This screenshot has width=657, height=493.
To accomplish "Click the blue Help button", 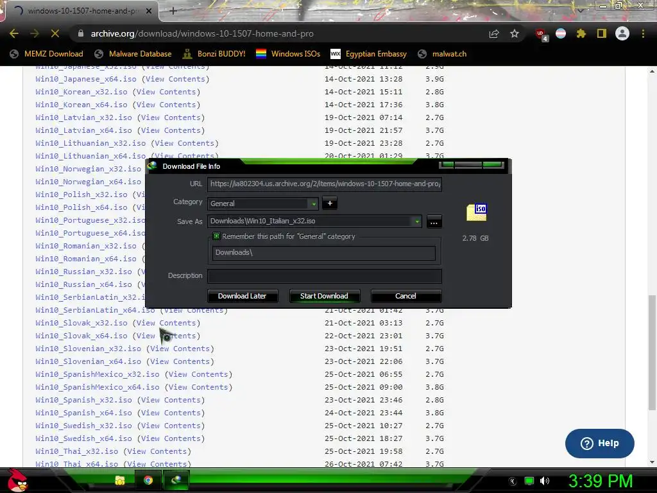I will point(600,443).
